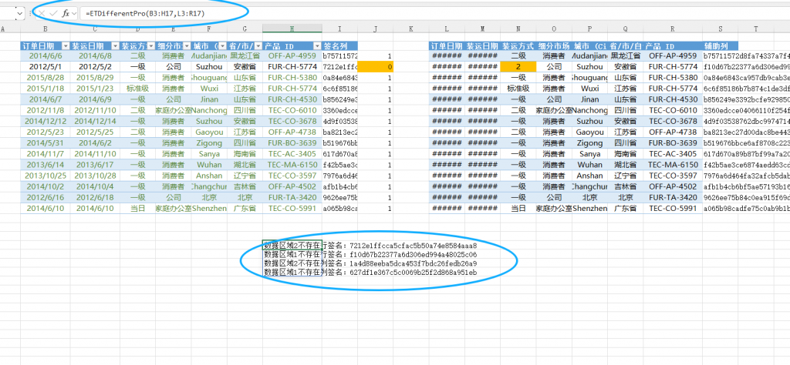790x365 pixels.
Task: Select result row 数据区域2不存在行签名 7212e1ff
Action: [x=370, y=246]
